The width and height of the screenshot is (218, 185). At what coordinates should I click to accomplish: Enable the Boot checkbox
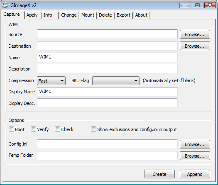(11, 129)
